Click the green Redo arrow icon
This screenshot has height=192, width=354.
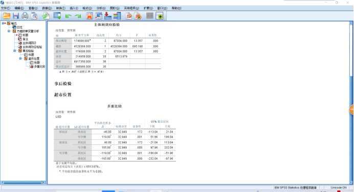78,16
